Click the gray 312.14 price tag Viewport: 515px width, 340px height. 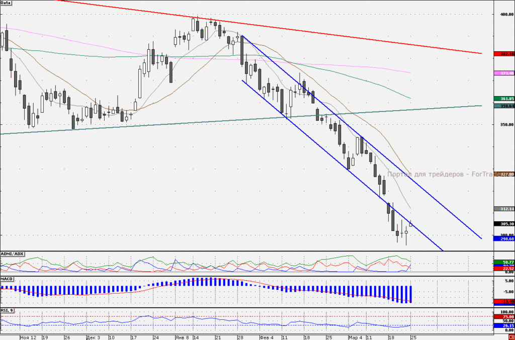(x=504, y=209)
